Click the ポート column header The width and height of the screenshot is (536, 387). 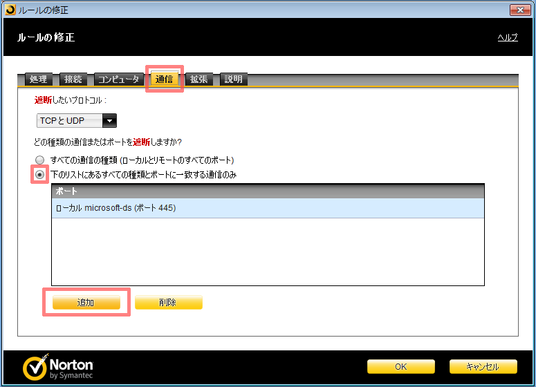268,191
